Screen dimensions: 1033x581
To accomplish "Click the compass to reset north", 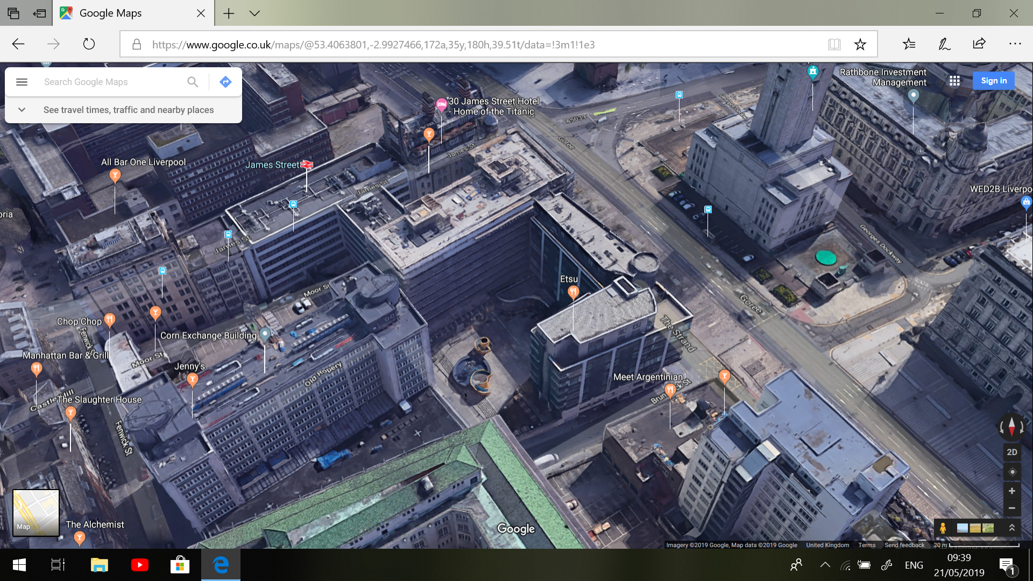I will click(1012, 428).
